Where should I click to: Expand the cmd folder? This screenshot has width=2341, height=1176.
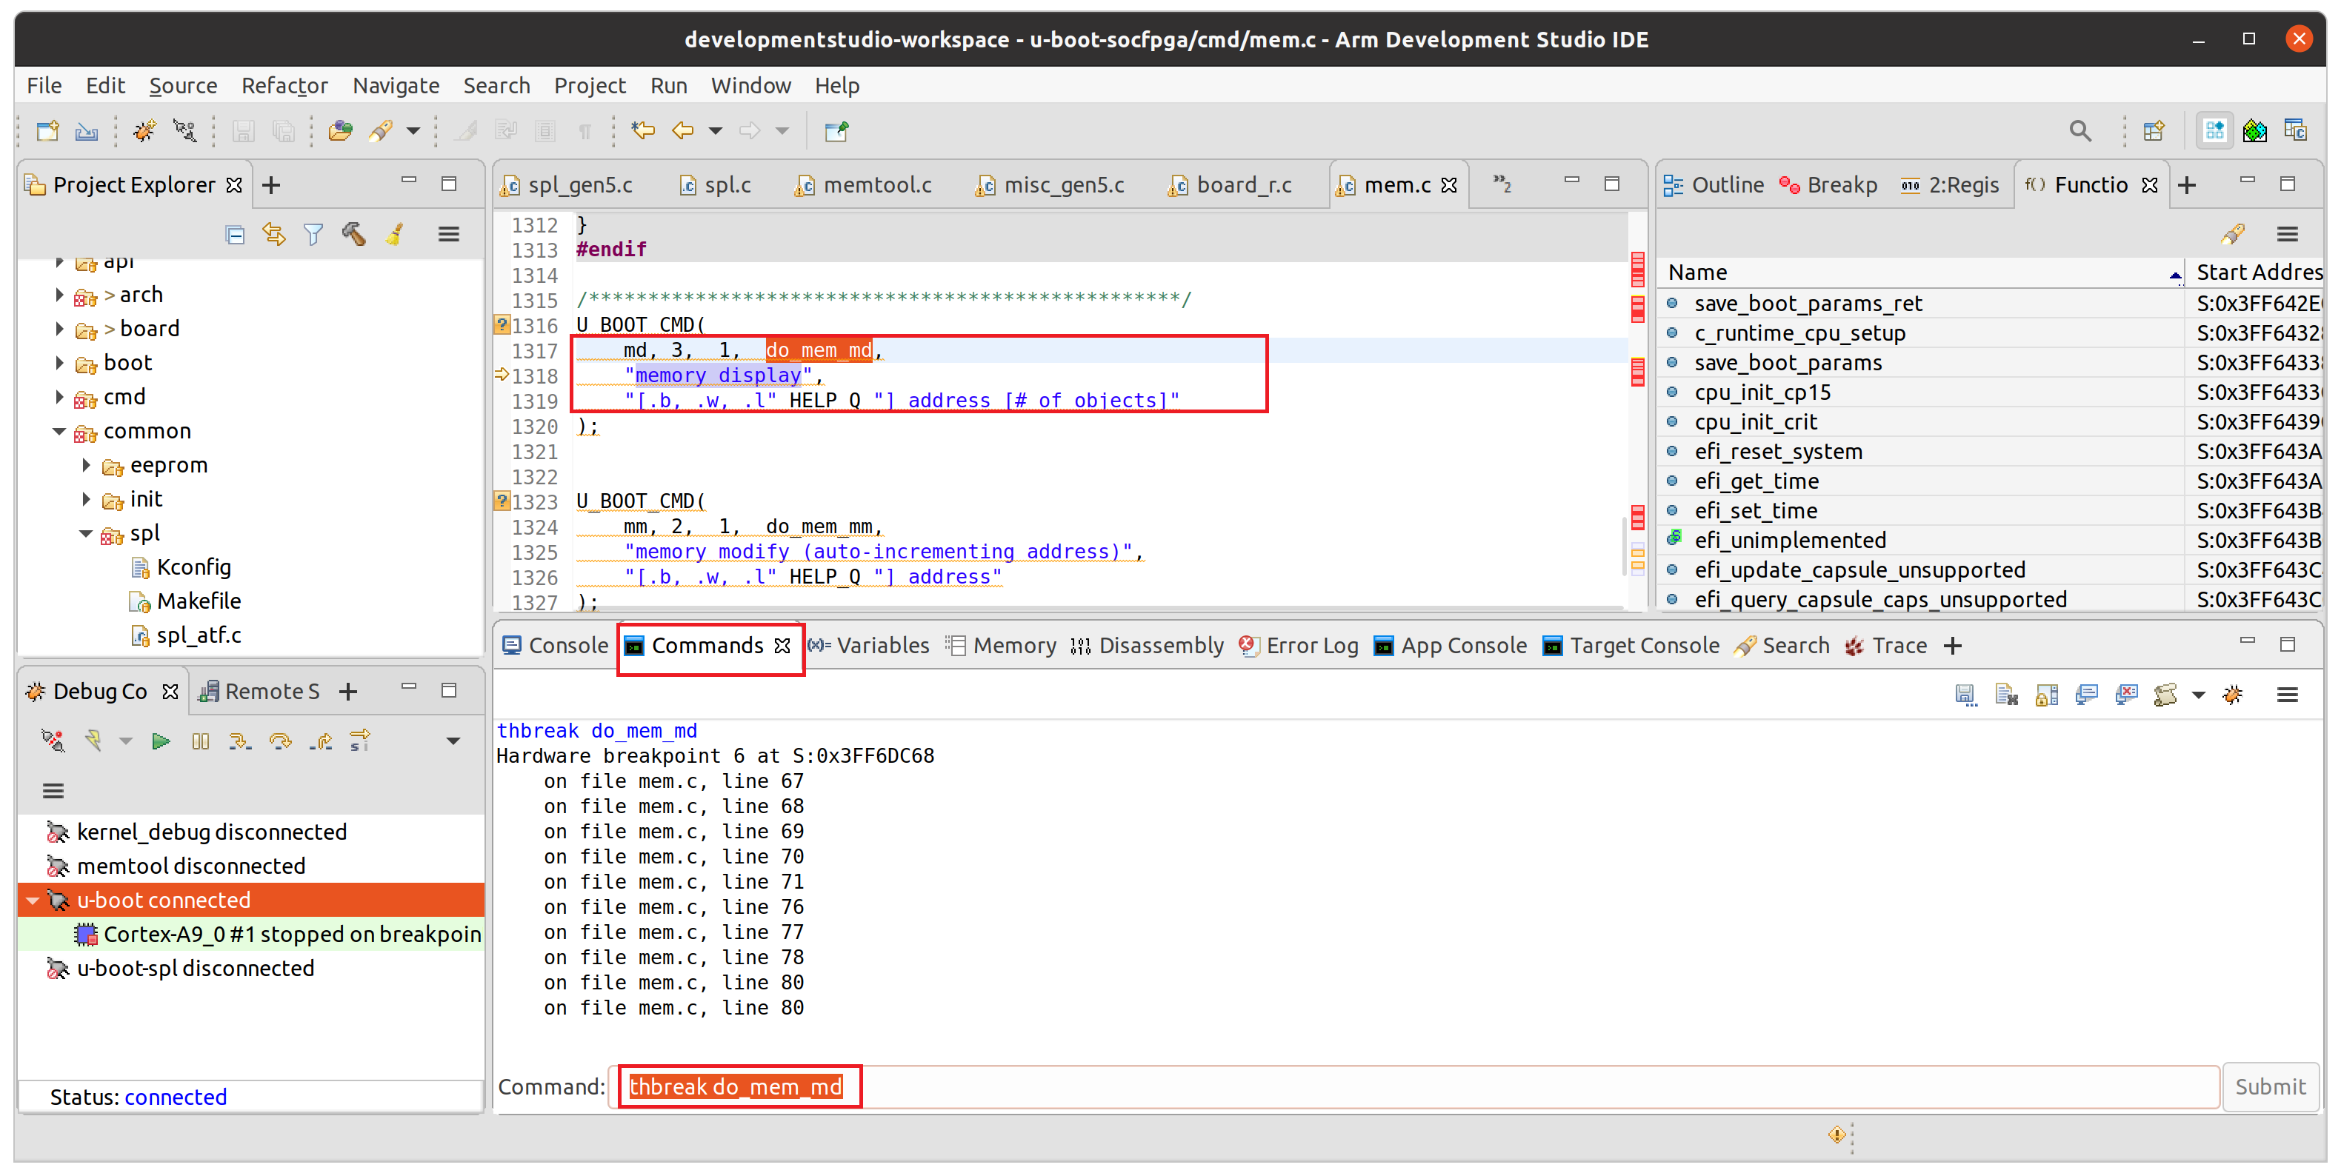click(59, 397)
